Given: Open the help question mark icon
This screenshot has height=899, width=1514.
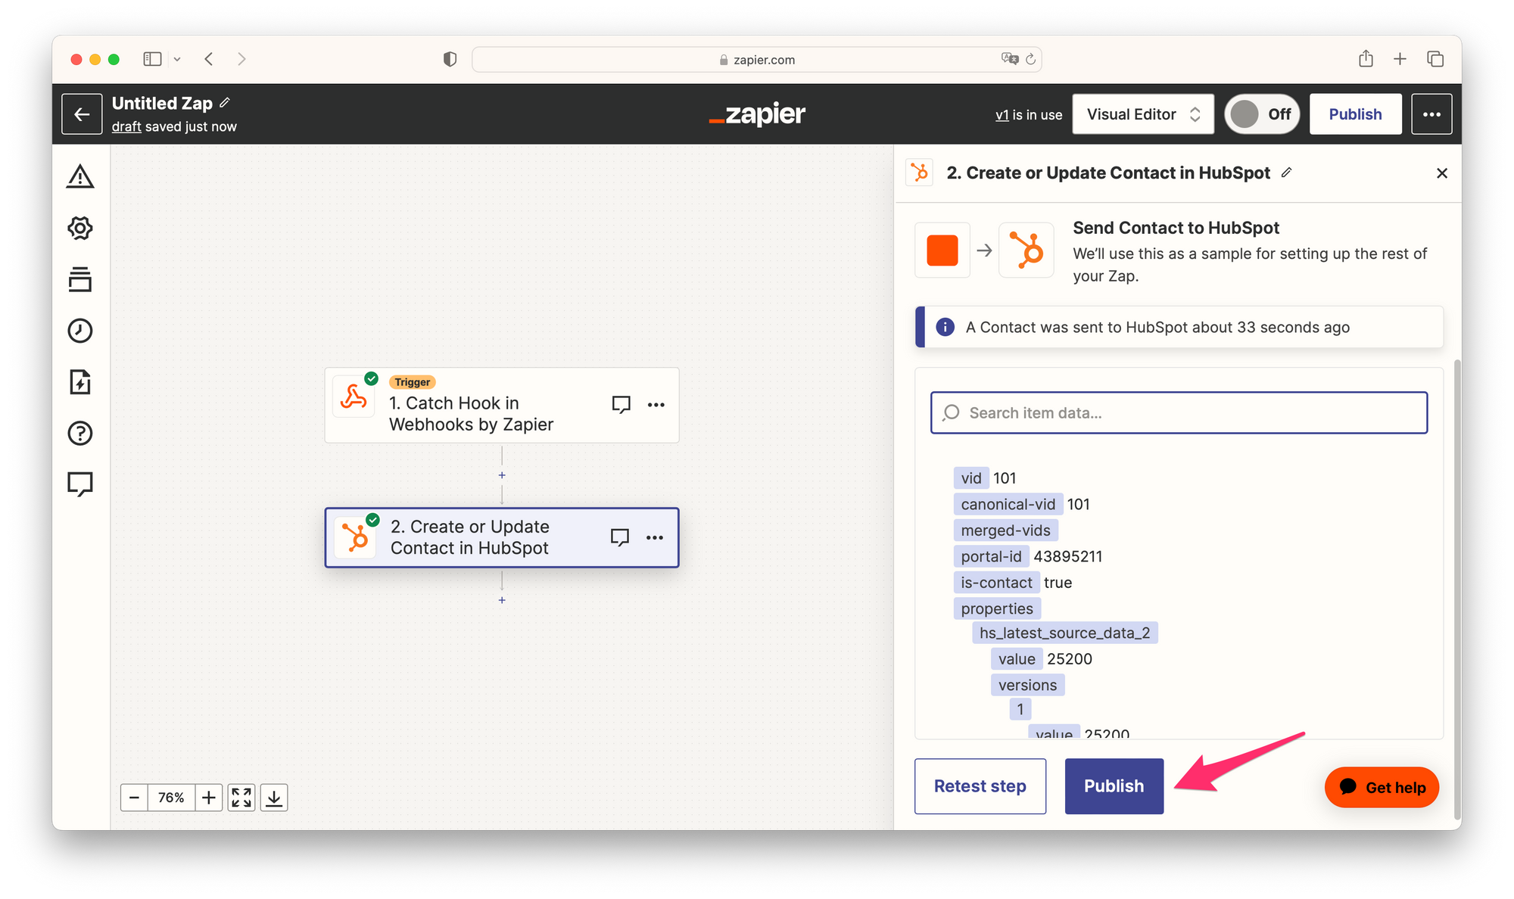Looking at the screenshot, I should coord(80,434).
